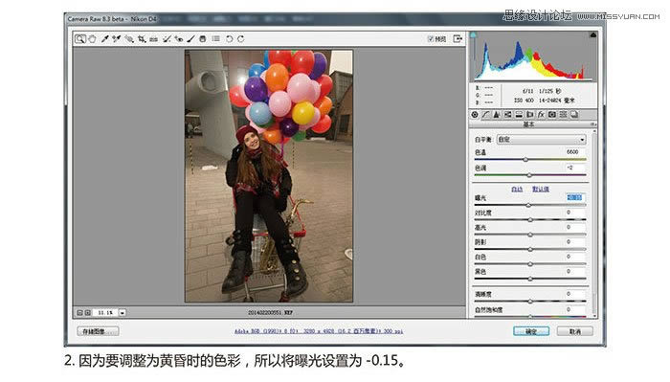Click the Tint slider handle
670x382 pixels.
coord(529,175)
